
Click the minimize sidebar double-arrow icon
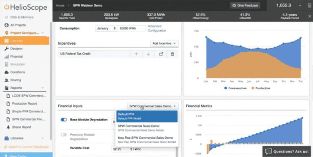point(7,17)
